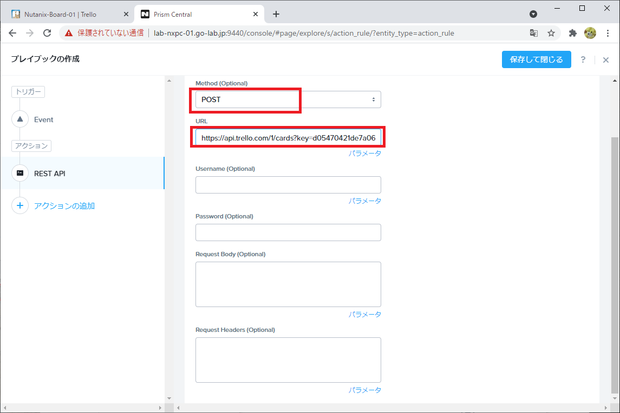
Task: Click the Method (Optional) label
Action: (x=221, y=83)
